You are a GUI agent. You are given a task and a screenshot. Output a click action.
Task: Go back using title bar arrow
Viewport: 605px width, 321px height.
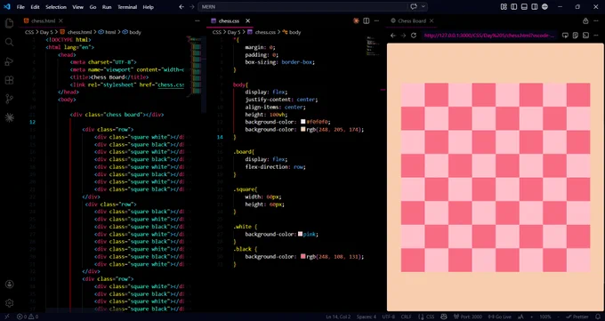(x=181, y=7)
